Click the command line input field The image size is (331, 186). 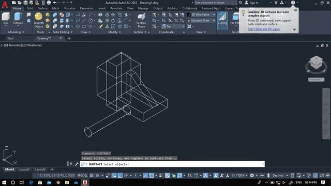click(172, 164)
